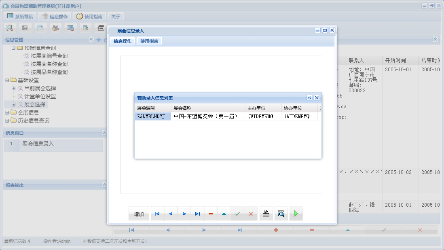Select 计量单位设置 tree item
This screenshot has width=444, height=250.
point(40,97)
